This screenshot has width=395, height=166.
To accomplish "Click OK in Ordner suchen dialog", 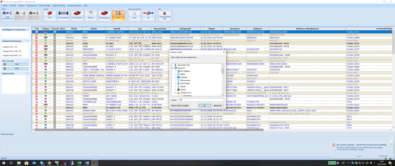I will click(x=204, y=105).
